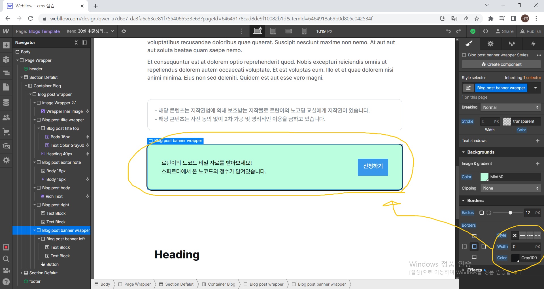Add an image and gradient background
The width and height of the screenshot is (544, 289).
point(537,163)
